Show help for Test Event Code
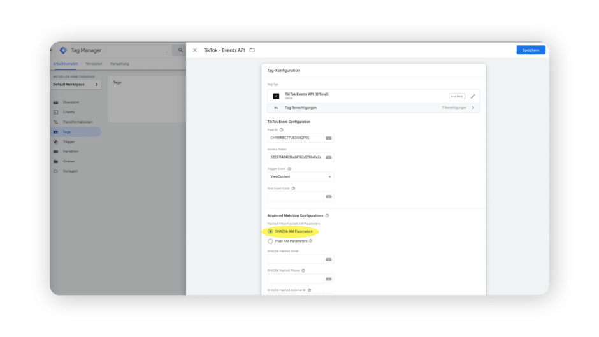The image size is (599, 337). (293, 189)
